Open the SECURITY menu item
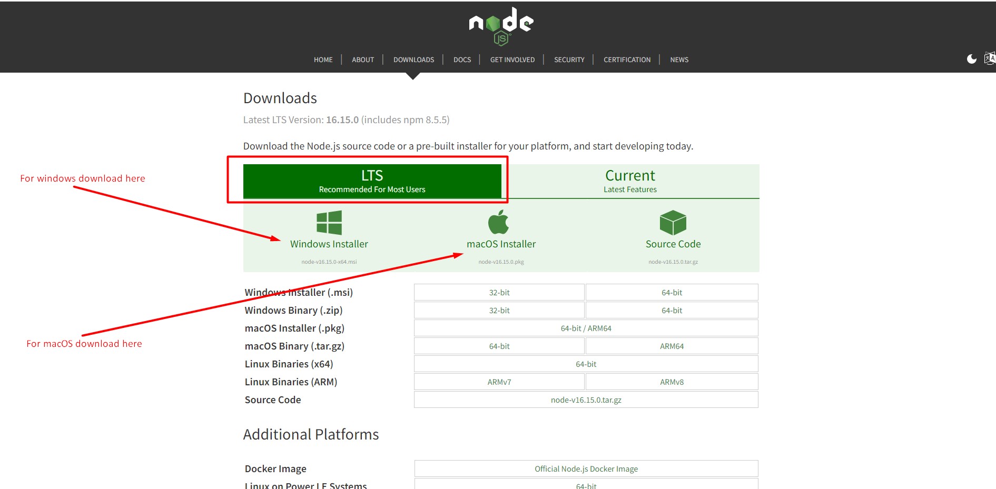This screenshot has width=996, height=489. (569, 59)
